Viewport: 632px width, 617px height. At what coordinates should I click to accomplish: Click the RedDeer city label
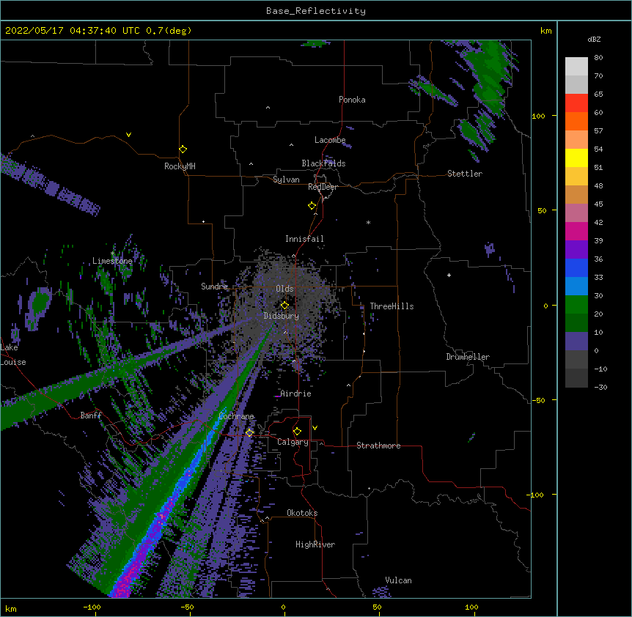tap(323, 187)
